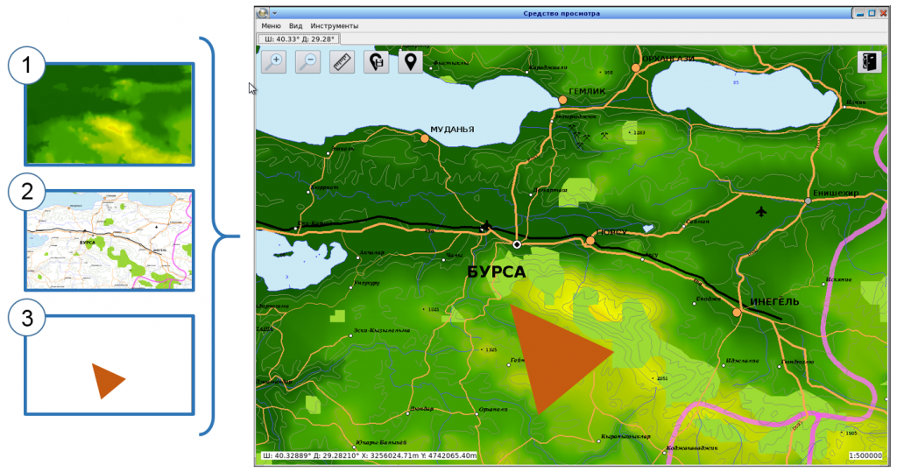Open the Меню menu
The width and height of the screenshot is (897, 472).
click(x=271, y=26)
